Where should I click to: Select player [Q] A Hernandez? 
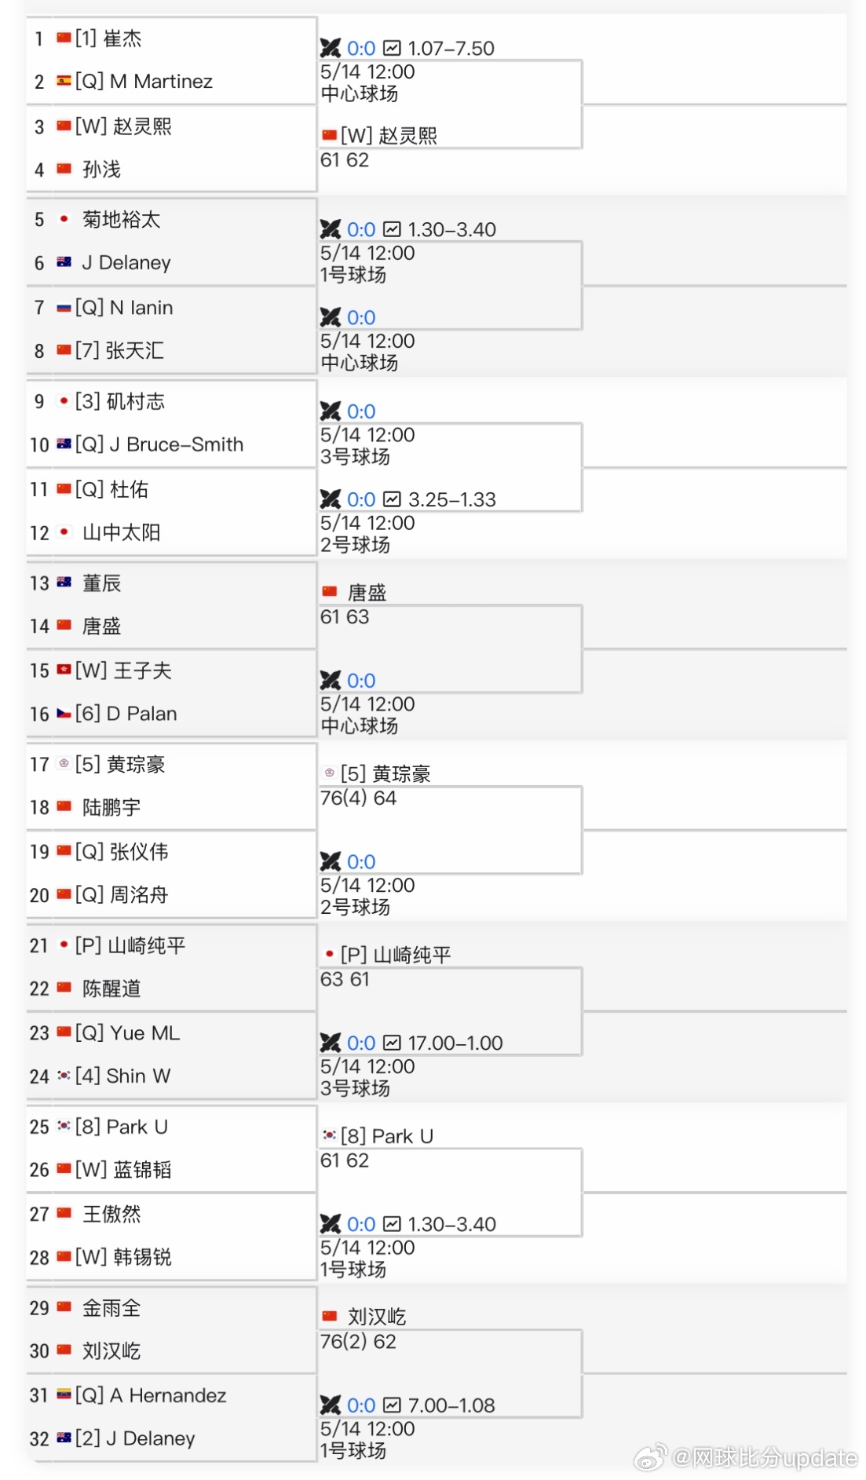151,1395
